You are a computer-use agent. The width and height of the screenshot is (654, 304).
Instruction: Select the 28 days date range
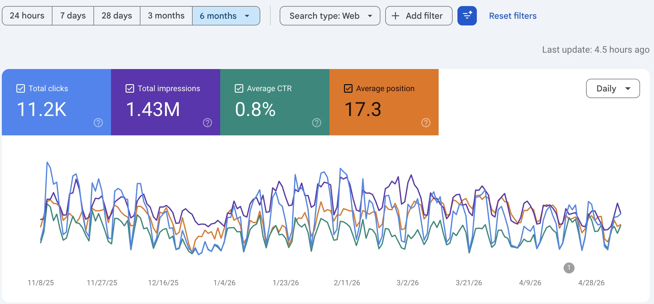coord(117,16)
